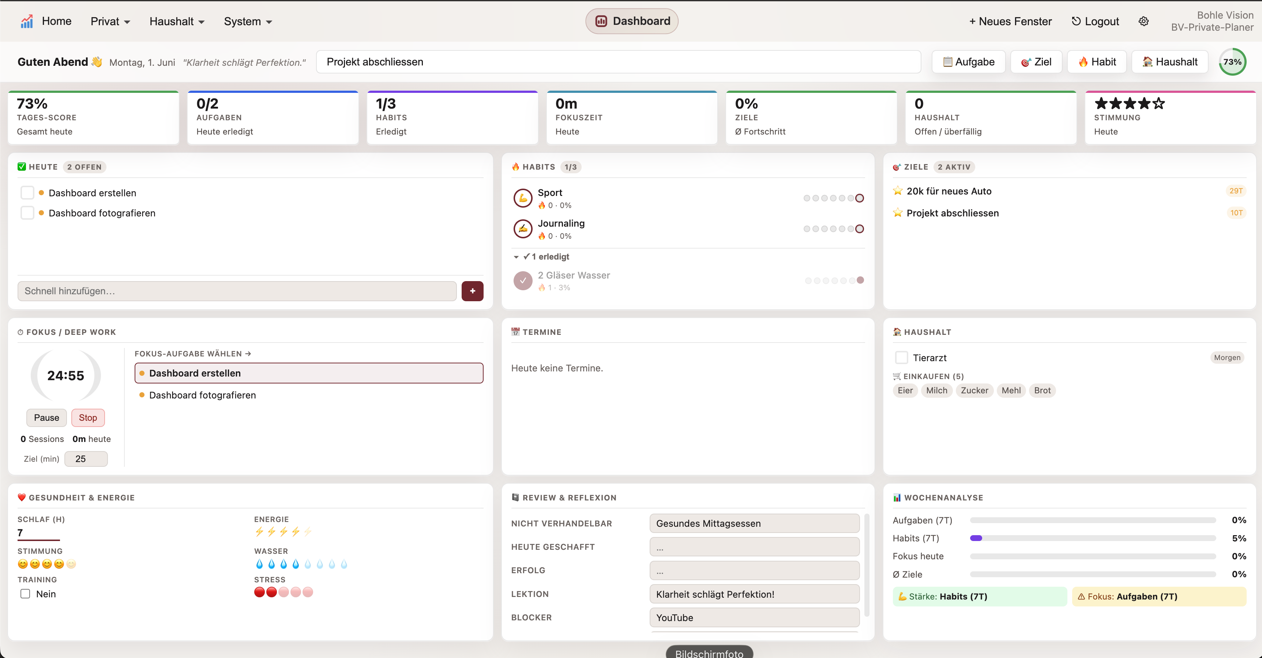Screen dimensions: 1262x658
Task: Click the Milch shopping tag
Action: [x=937, y=390]
